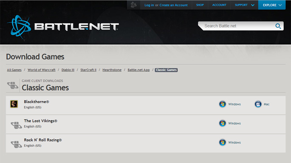Click the GAME CLIENT DOWNLOADS label
Image resolution: width=291 pixels, height=163 pixels.
point(42,81)
